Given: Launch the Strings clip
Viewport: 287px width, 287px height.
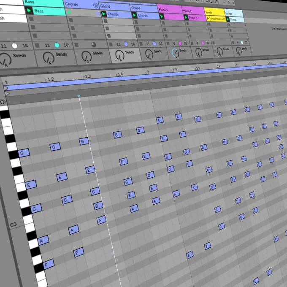Looking at the screenshot, I should pyautogui.click(x=228, y=19).
